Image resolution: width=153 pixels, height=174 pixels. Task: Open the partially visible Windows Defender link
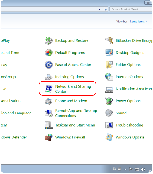pos(14,137)
